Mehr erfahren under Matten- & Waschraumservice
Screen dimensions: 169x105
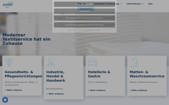[138, 90]
